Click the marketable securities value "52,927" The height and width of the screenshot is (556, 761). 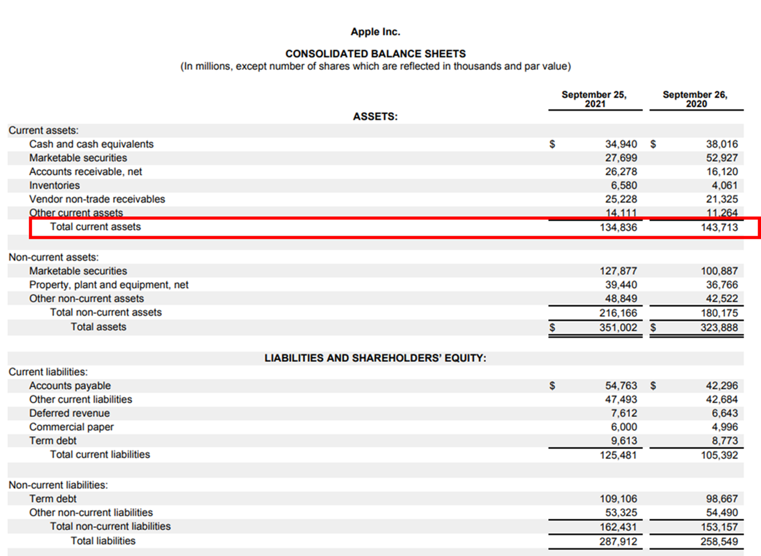click(x=722, y=158)
